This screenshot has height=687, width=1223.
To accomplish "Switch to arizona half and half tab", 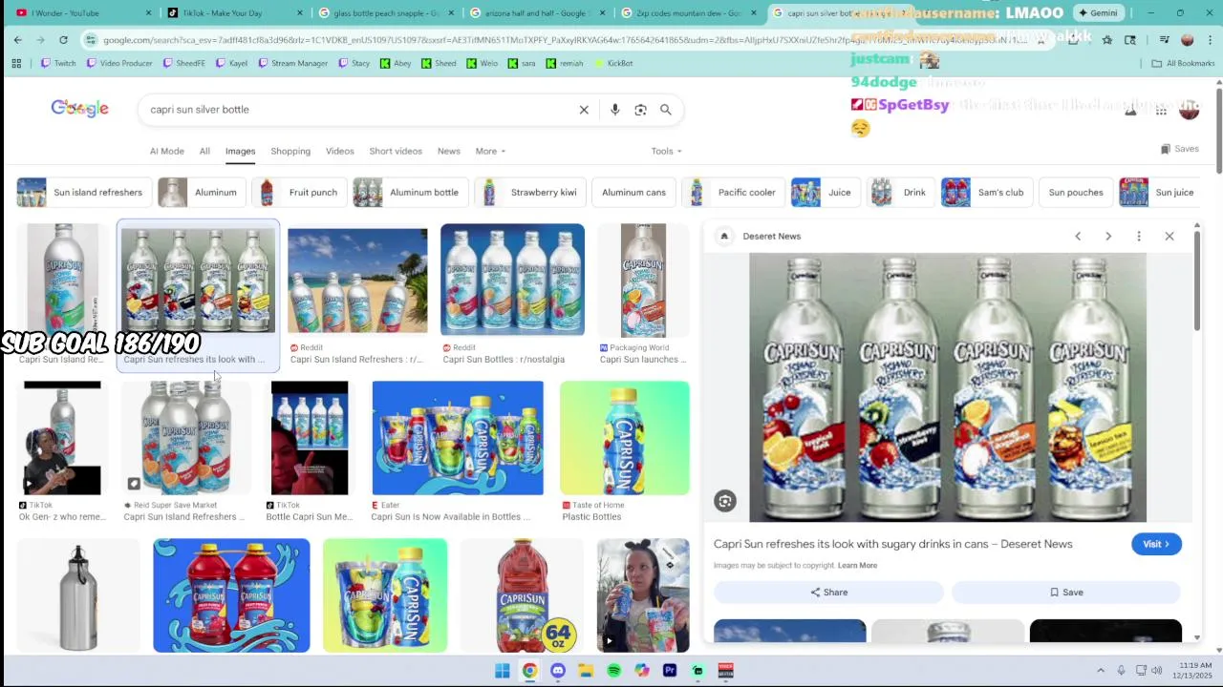I will tap(532, 12).
